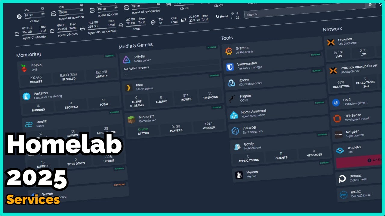Click Proxmox 0 / 0 LXC stat
385x216 pixels.
(x=363, y=52)
